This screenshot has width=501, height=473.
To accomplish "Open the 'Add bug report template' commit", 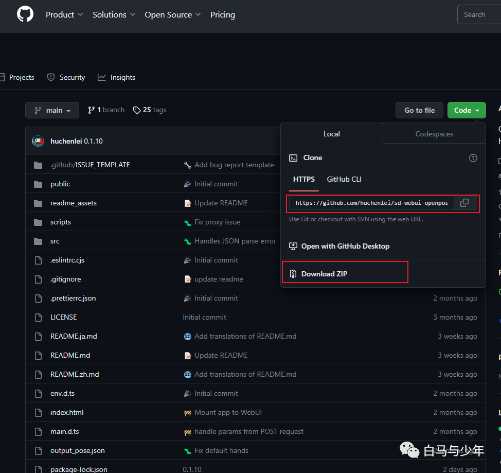I will (234, 165).
